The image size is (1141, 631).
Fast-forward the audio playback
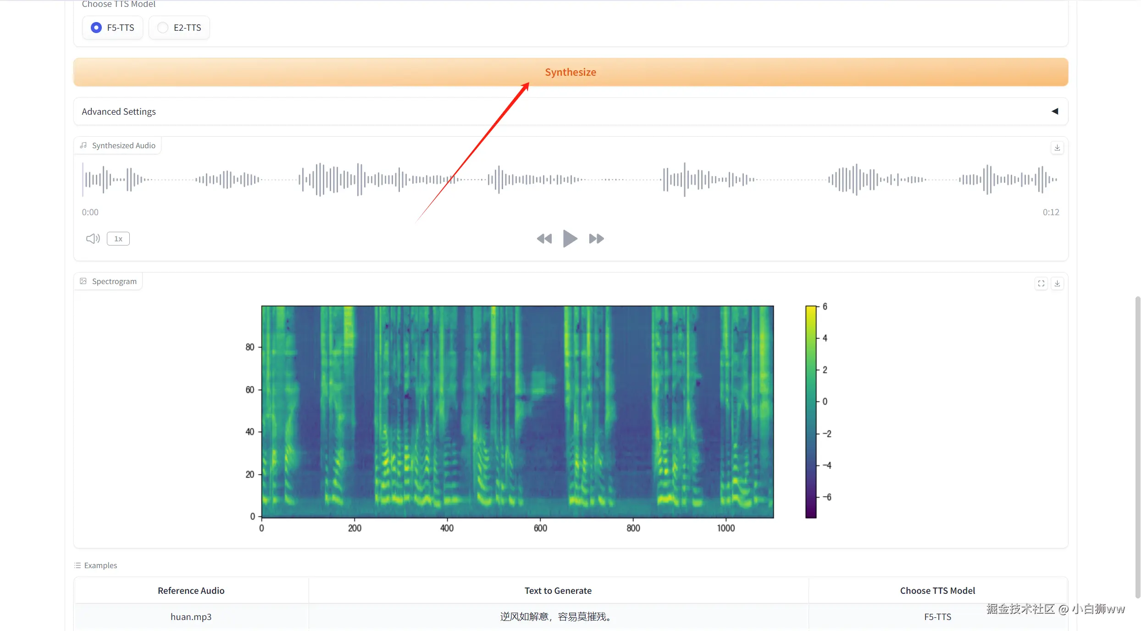596,239
